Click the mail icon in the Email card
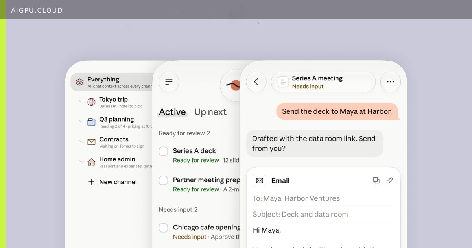 coord(260,180)
